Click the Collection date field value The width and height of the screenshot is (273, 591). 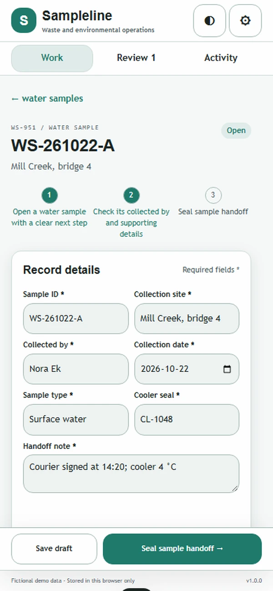(x=165, y=369)
